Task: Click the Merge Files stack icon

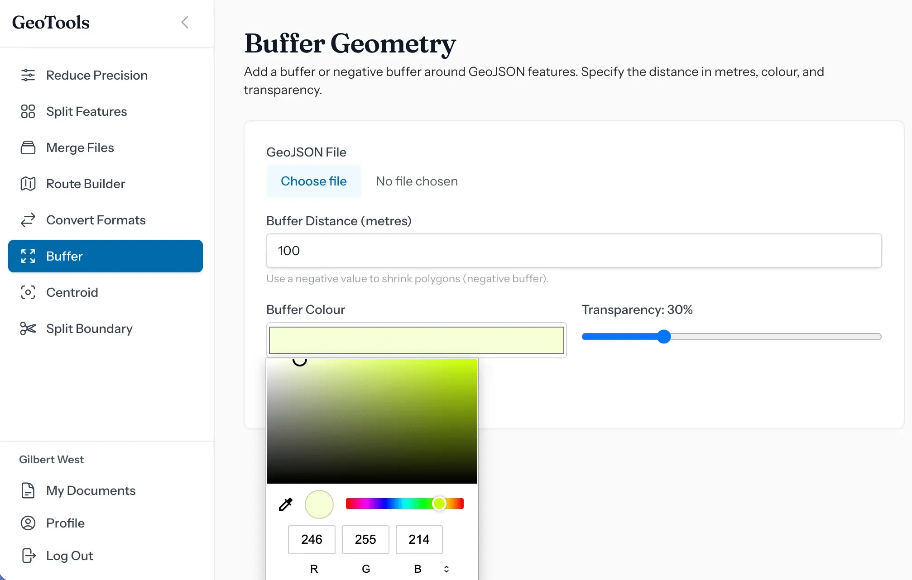Action: (28, 147)
